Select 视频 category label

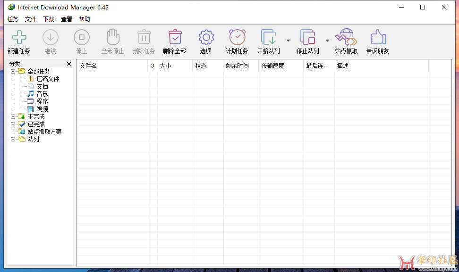pyautogui.click(x=42, y=109)
